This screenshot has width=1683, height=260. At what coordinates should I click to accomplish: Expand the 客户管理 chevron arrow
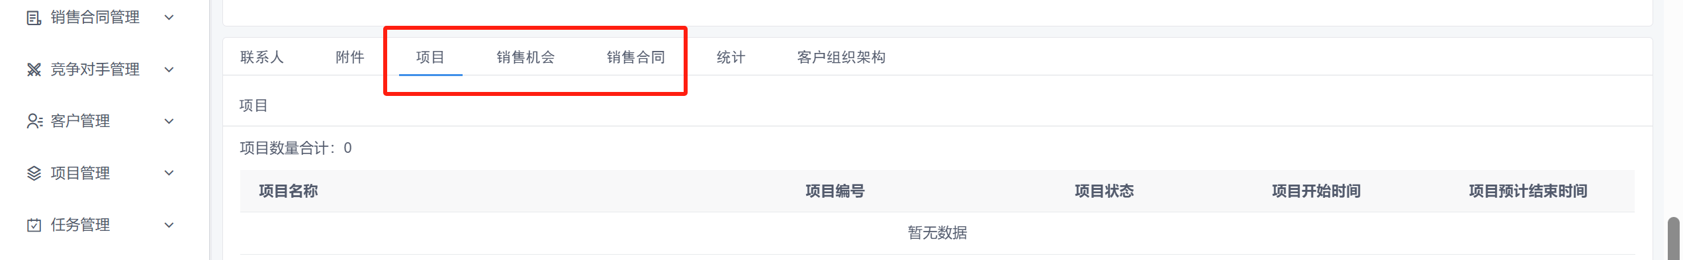tap(169, 121)
